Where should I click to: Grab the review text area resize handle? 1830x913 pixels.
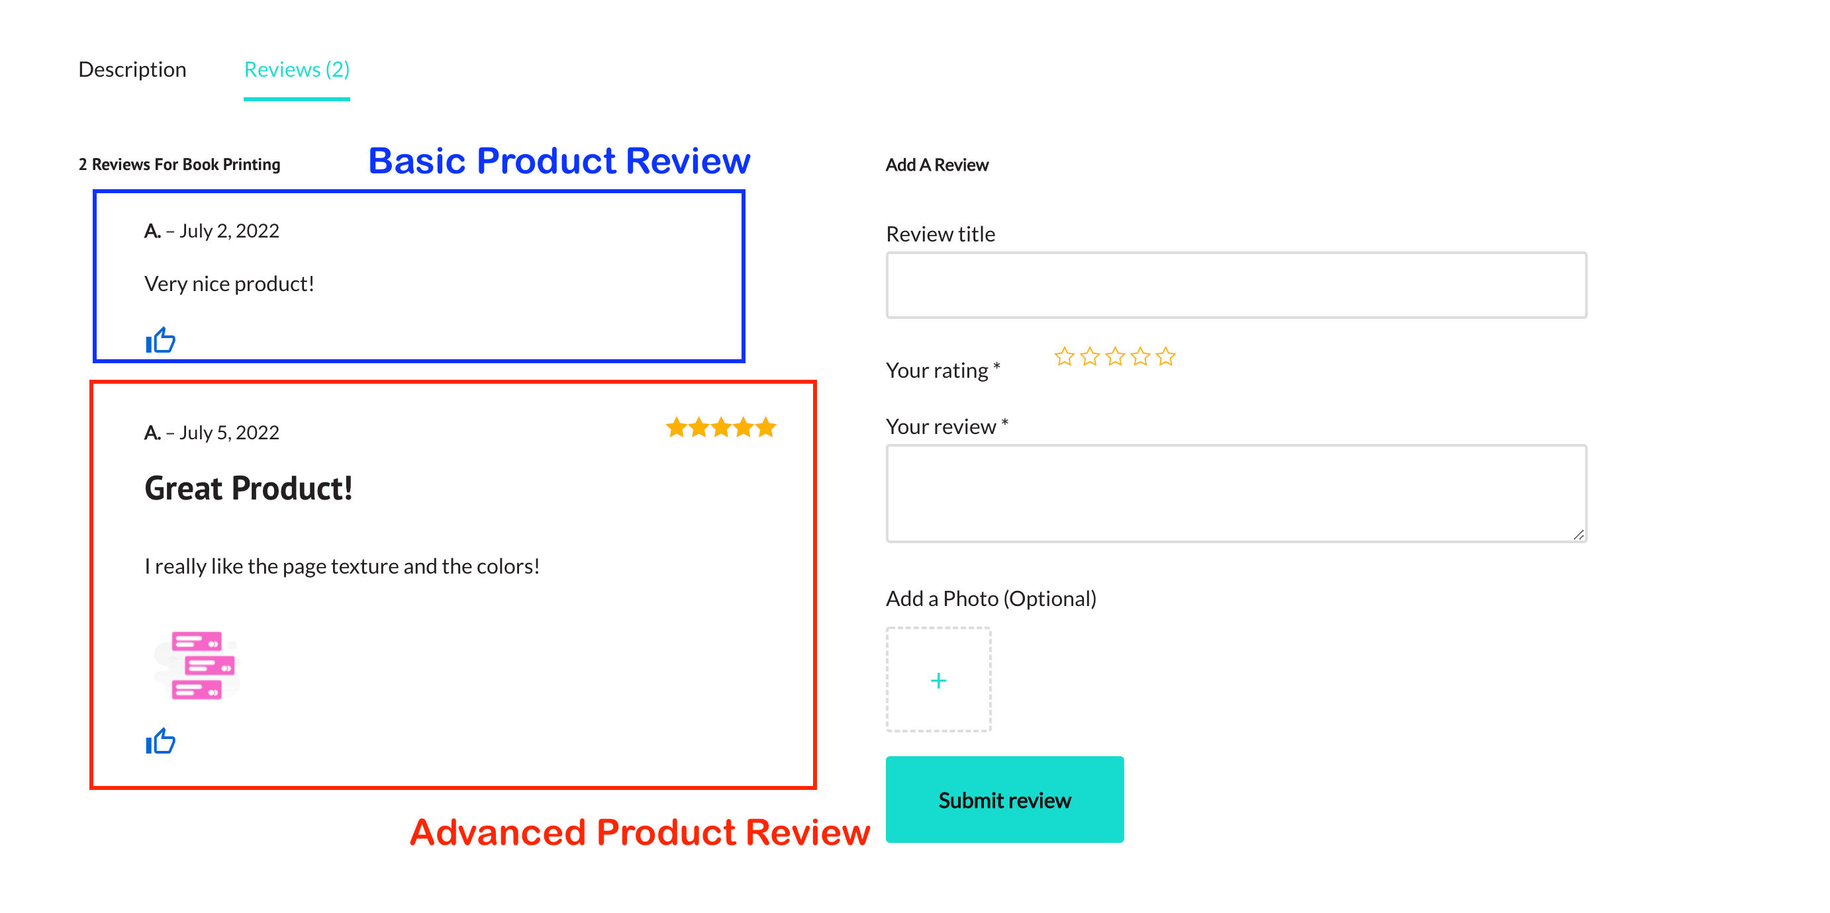coord(1578,535)
